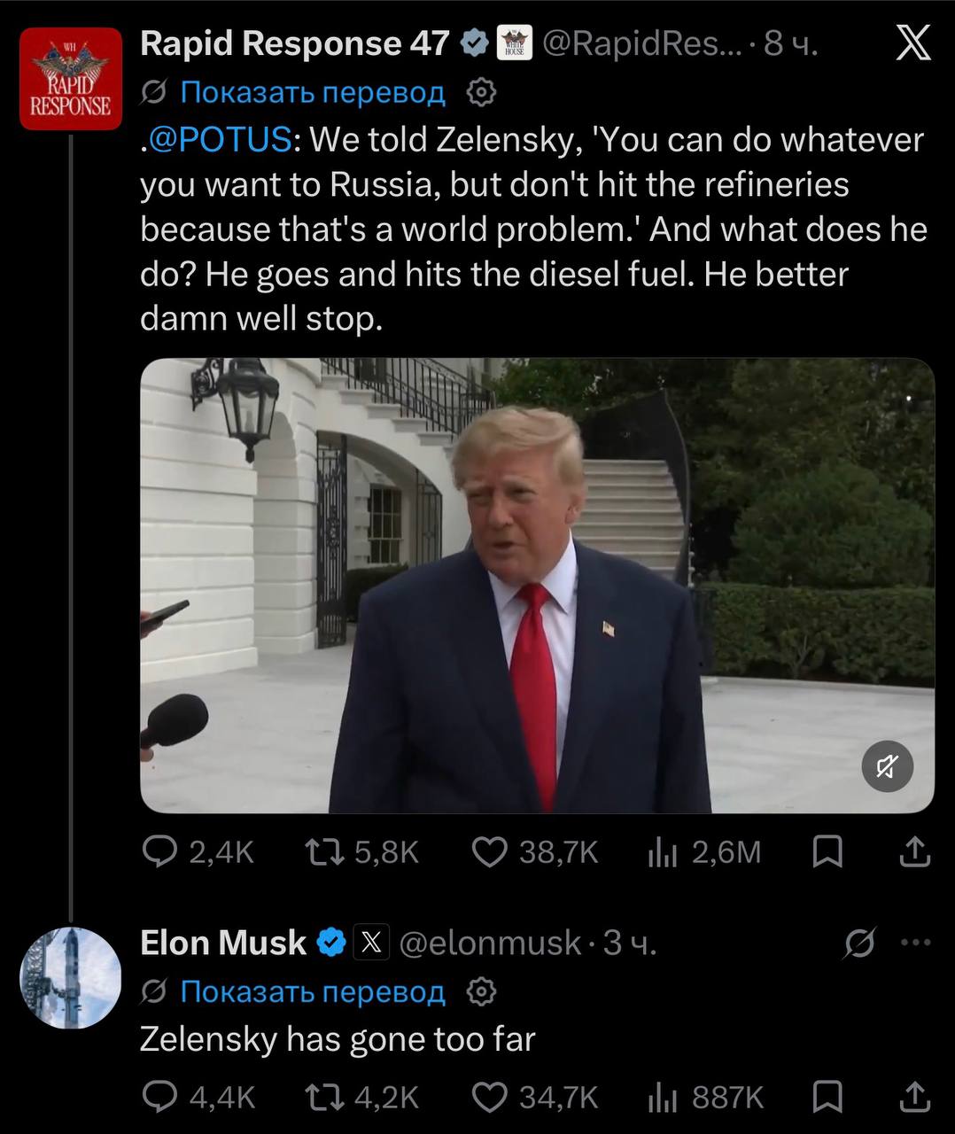955x1134 pixels.
Task: View analytics showing 2,6M views
Action: coord(704,851)
